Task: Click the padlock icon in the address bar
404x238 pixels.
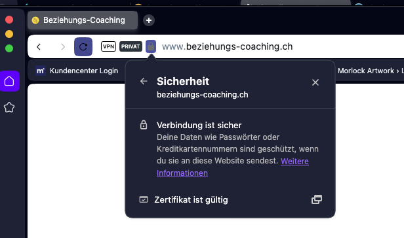Action: pyautogui.click(x=151, y=46)
